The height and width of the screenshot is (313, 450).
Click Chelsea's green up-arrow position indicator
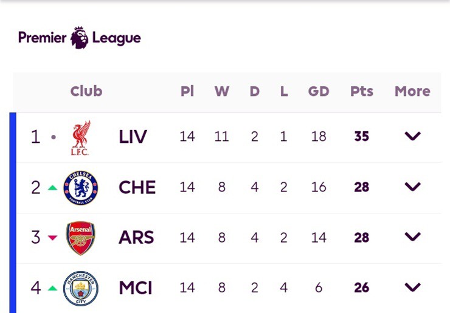[52, 187]
